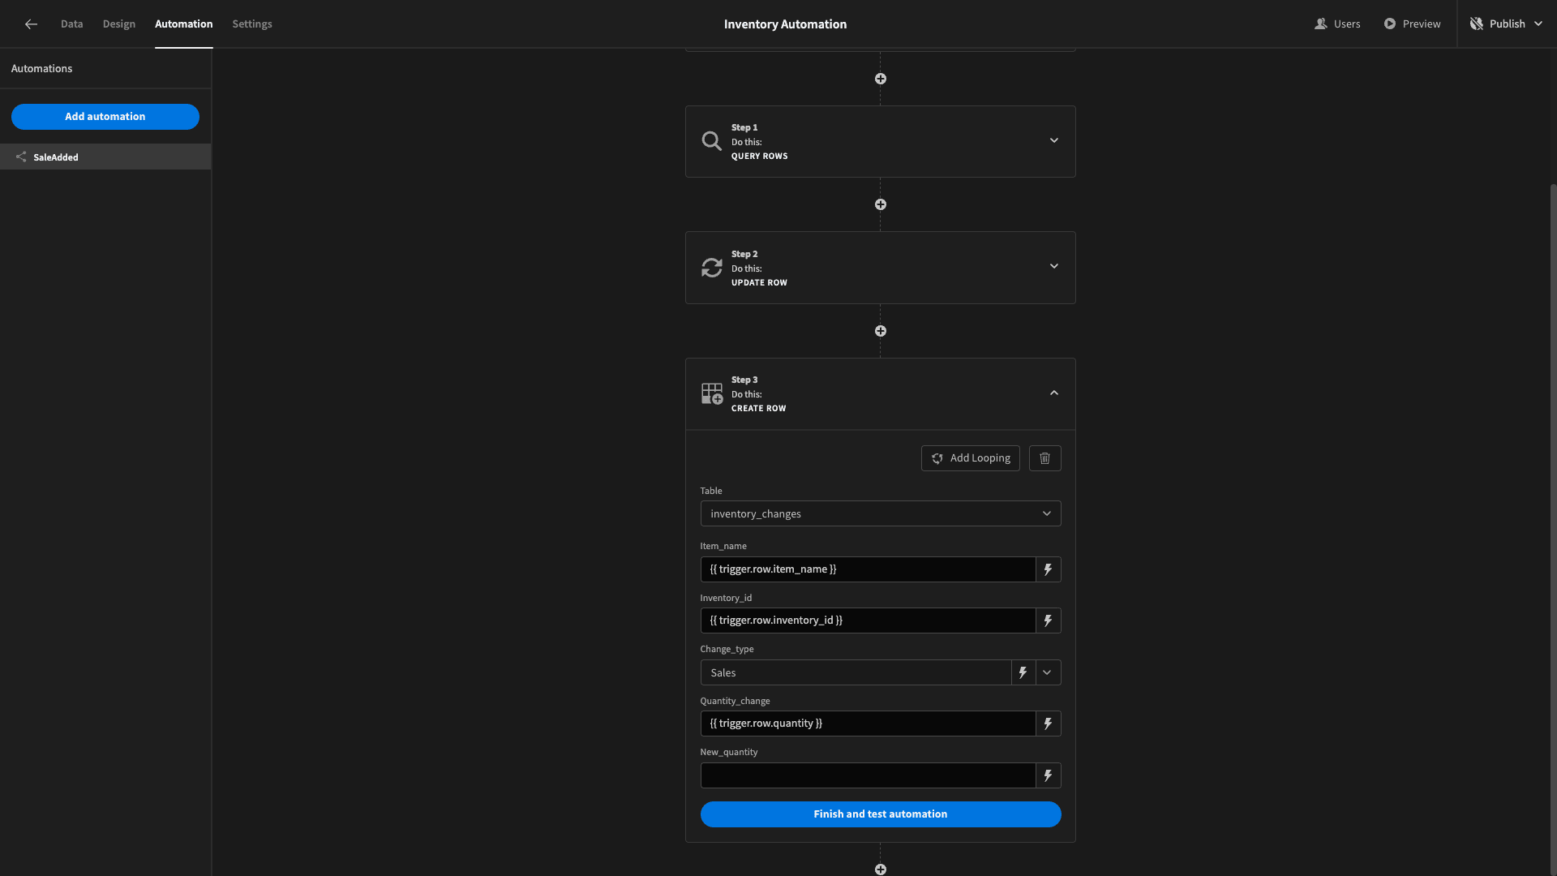Click the Quantity_change input field
The width and height of the screenshot is (1557, 876).
click(x=868, y=724)
